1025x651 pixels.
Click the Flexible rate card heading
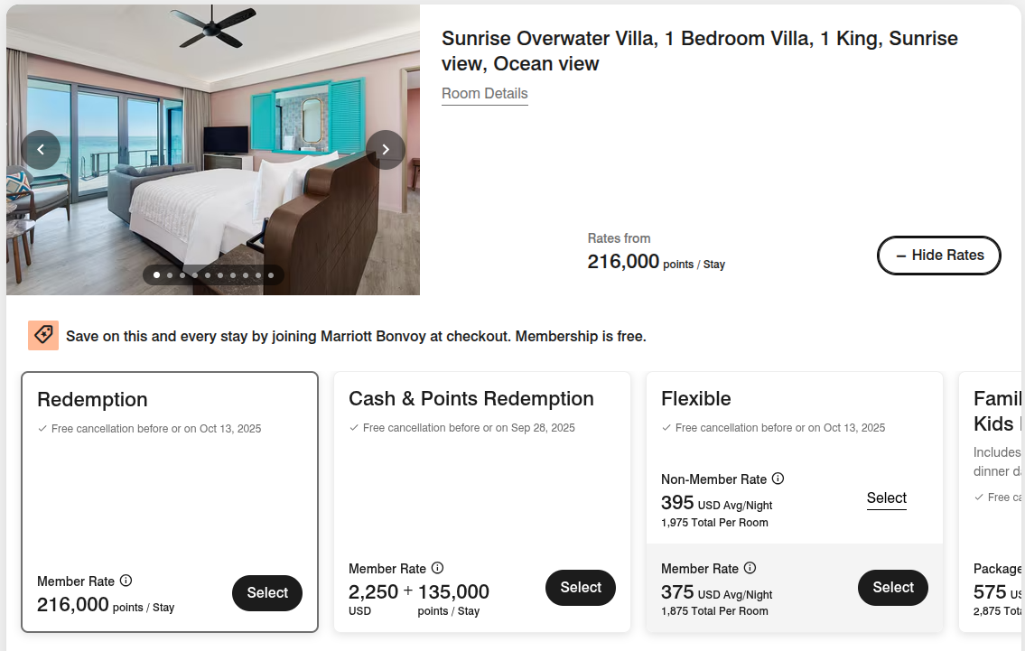tap(695, 399)
